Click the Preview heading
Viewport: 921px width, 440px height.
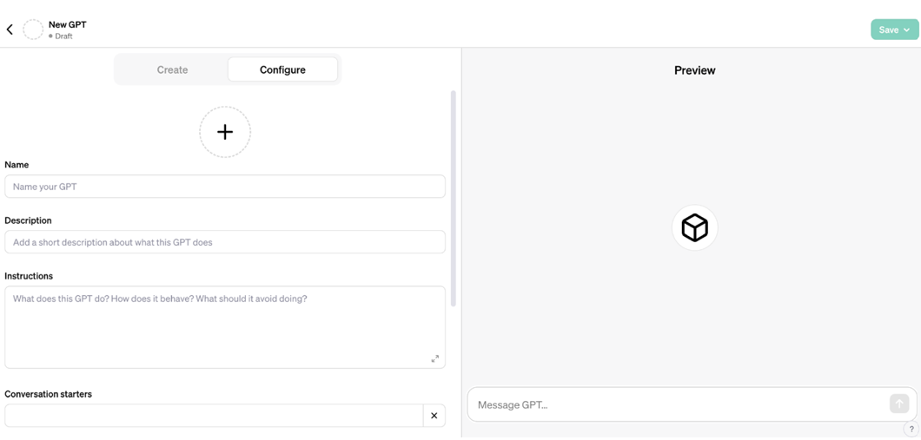pyautogui.click(x=694, y=70)
